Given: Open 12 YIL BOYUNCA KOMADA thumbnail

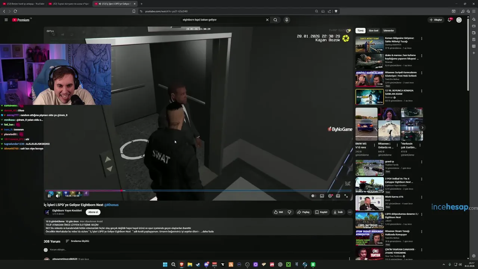Looking at the screenshot, I should point(369,97).
